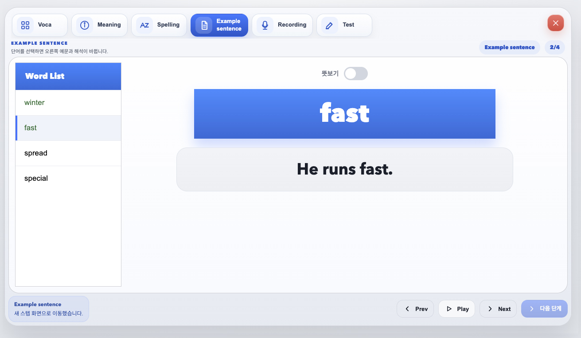Click the Meaning info icon
Viewport: 581px width, 338px height.
(85, 25)
